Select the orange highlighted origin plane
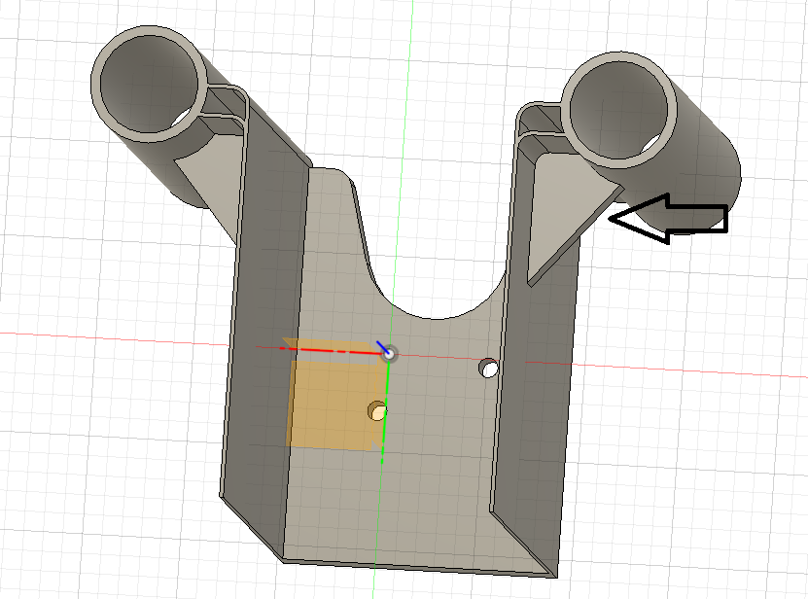This screenshot has width=808, height=599. click(x=326, y=404)
